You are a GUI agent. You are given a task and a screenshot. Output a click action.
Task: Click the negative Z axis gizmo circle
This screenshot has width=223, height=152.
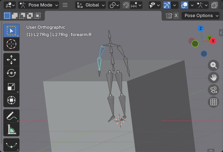(x=204, y=54)
